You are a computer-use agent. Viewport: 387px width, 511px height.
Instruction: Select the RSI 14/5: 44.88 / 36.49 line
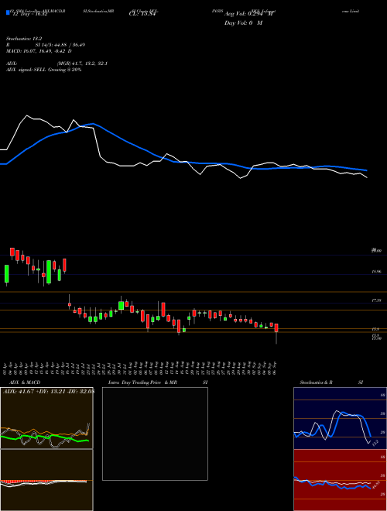click(46, 45)
